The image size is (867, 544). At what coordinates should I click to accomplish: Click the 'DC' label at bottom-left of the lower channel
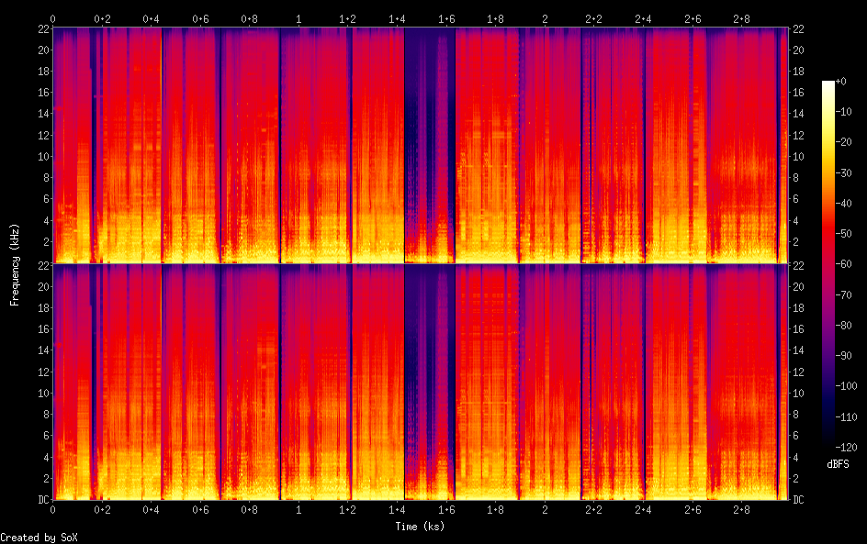43,500
